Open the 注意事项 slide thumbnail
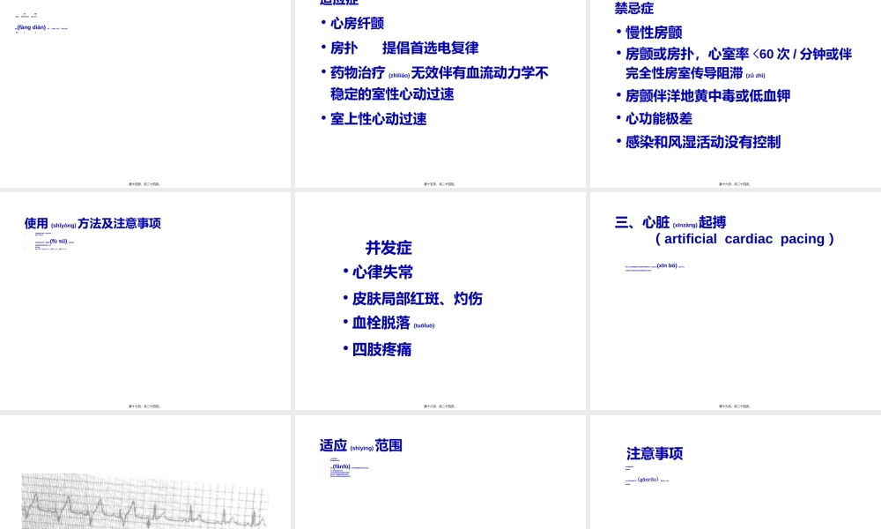 coord(736,473)
